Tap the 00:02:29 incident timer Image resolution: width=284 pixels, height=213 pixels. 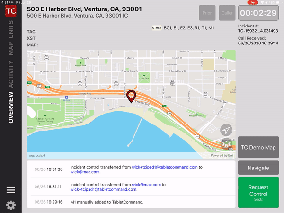coord(258,13)
